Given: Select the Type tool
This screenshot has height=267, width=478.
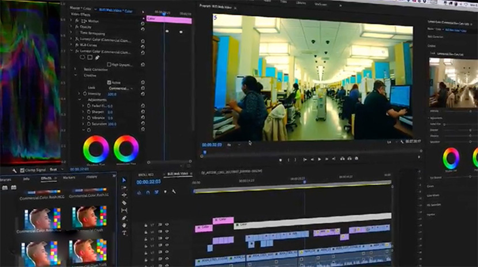Looking at the screenshot, I should click(x=124, y=233).
